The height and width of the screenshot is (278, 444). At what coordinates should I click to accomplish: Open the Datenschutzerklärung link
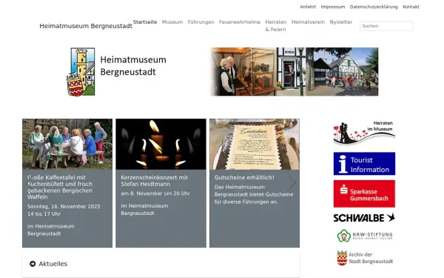(x=374, y=7)
